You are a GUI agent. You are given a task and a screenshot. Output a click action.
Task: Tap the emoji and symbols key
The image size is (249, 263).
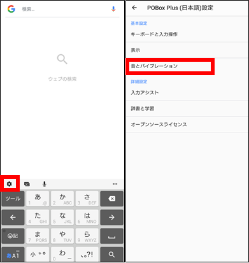point(13,236)
